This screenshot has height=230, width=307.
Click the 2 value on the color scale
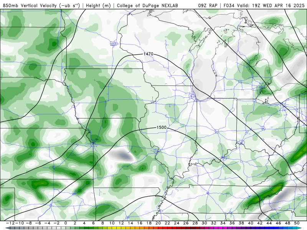[75, 223]
